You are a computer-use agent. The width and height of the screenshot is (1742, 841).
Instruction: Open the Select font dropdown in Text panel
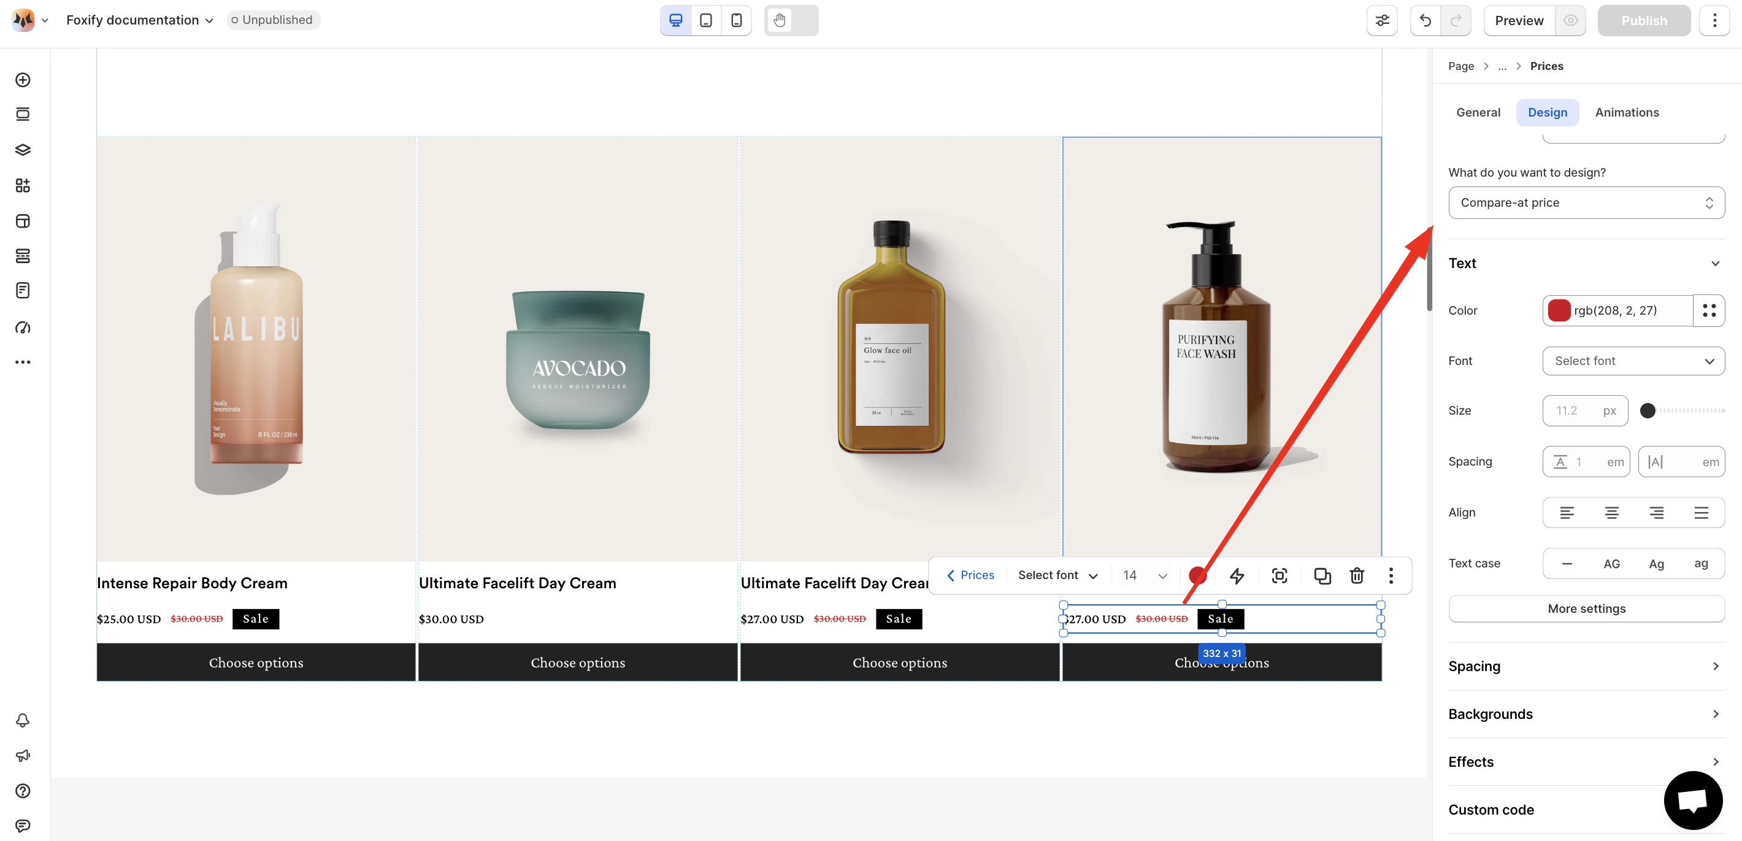pos(1633,361)
